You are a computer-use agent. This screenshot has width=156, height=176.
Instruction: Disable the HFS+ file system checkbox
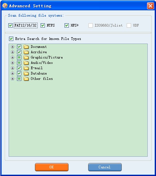pyautogui.click(x=67, y=26)
